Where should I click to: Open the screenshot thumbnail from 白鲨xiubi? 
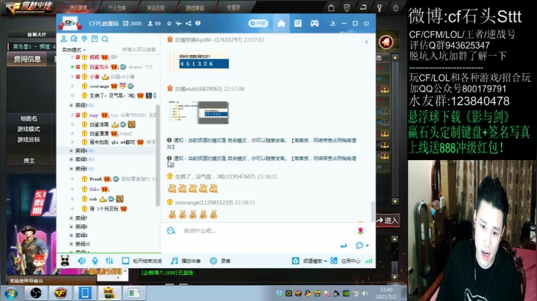[198, 113]
